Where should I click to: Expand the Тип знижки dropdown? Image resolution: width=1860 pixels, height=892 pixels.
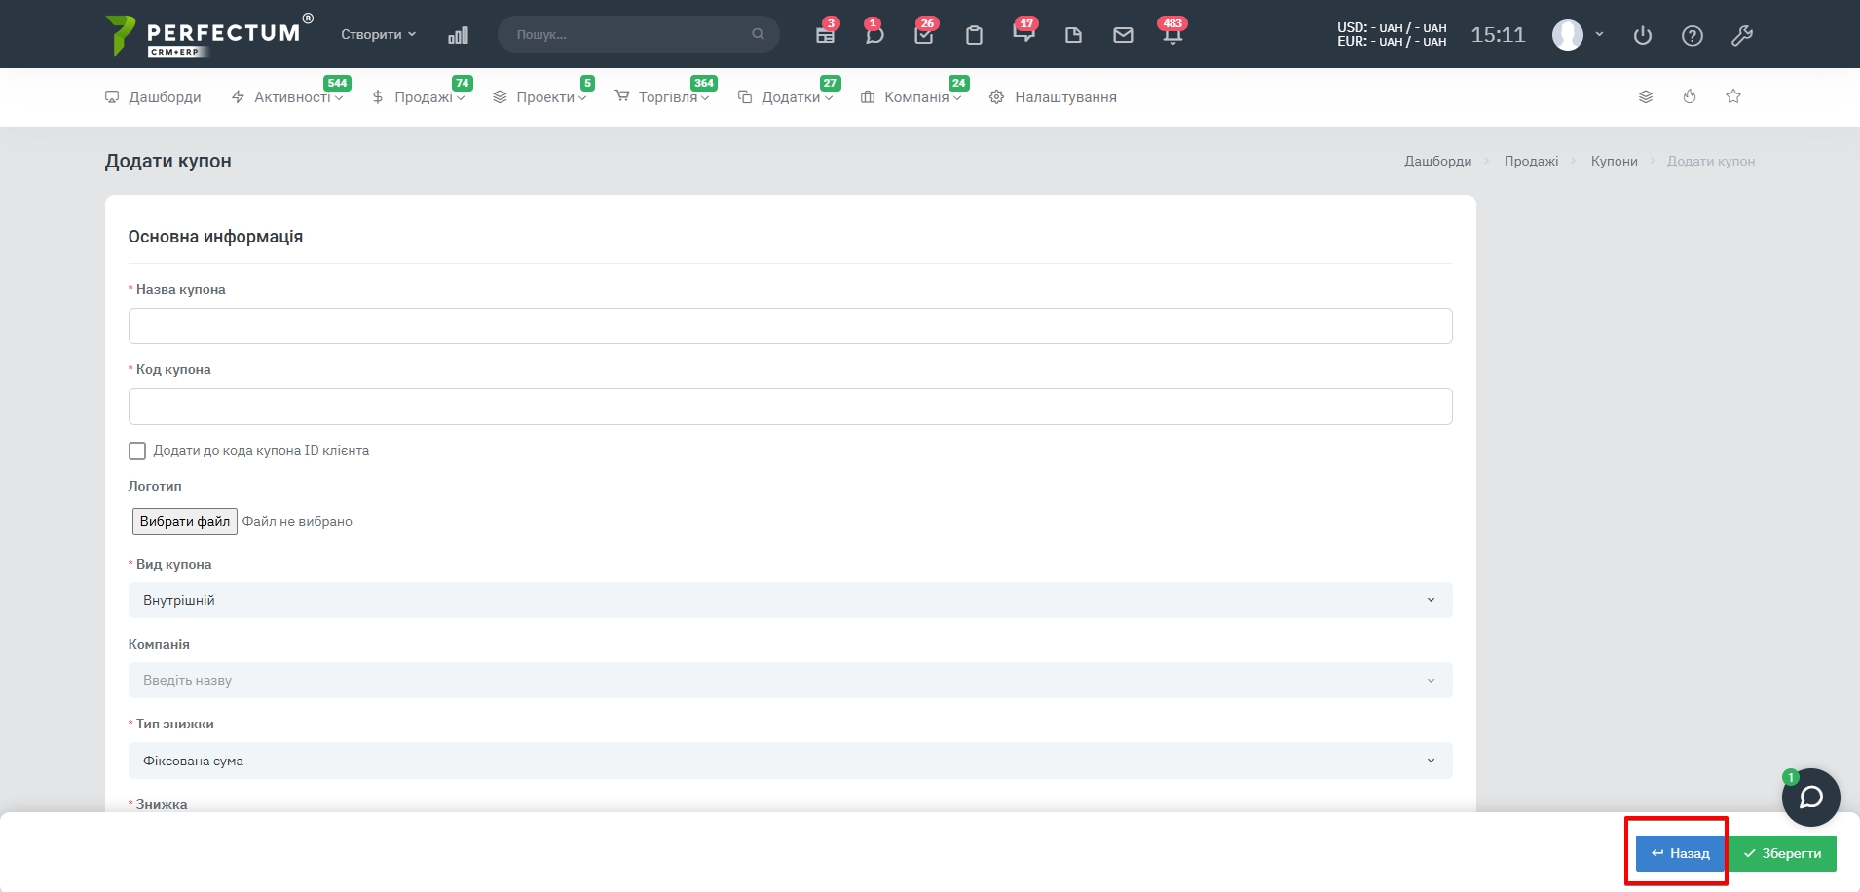(790, 761)
